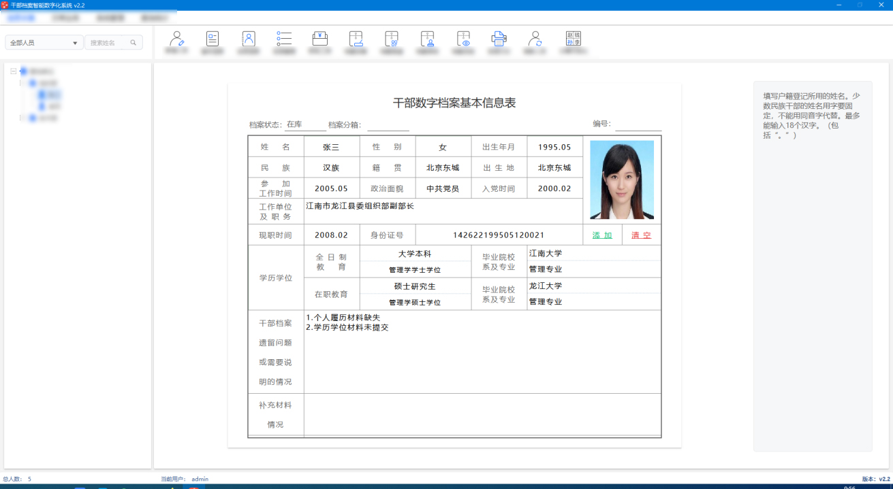Screen dimensions: 893x489
Task: Select the first menu tab in top bar
Action: pos(20,17)
